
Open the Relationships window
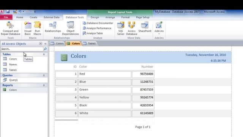[53, 27]
